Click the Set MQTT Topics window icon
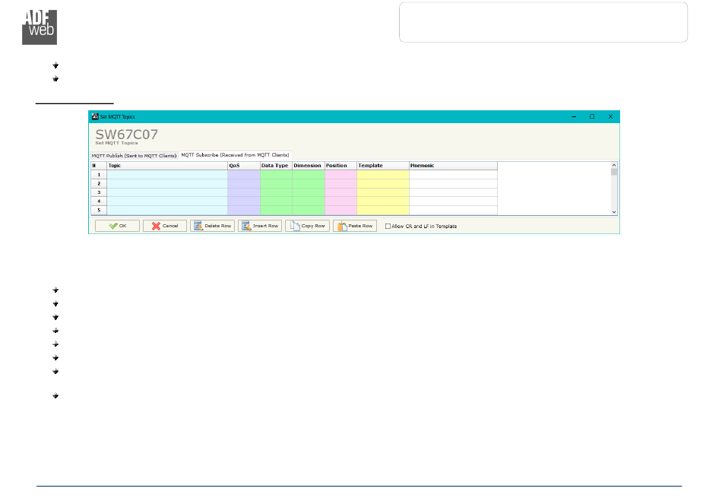The width and height of the screenshot is (722, 501). [x=95, y=116]
